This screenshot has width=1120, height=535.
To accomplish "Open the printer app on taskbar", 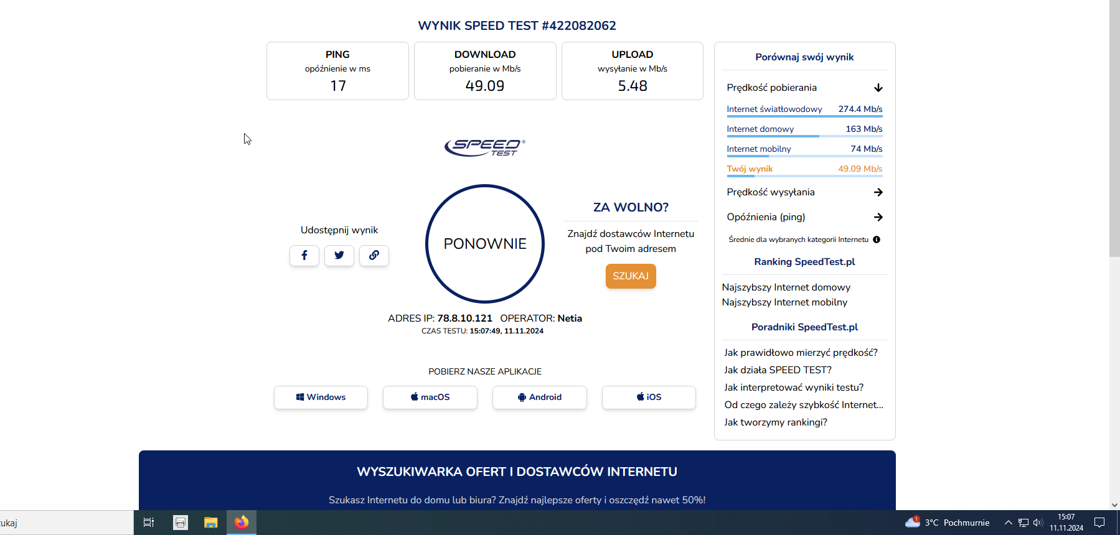I will [181, 523].
